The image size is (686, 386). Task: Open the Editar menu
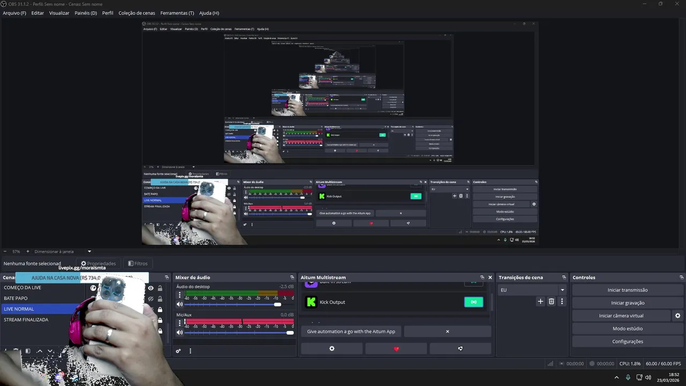pyautogui.click(x=38, y=13)
